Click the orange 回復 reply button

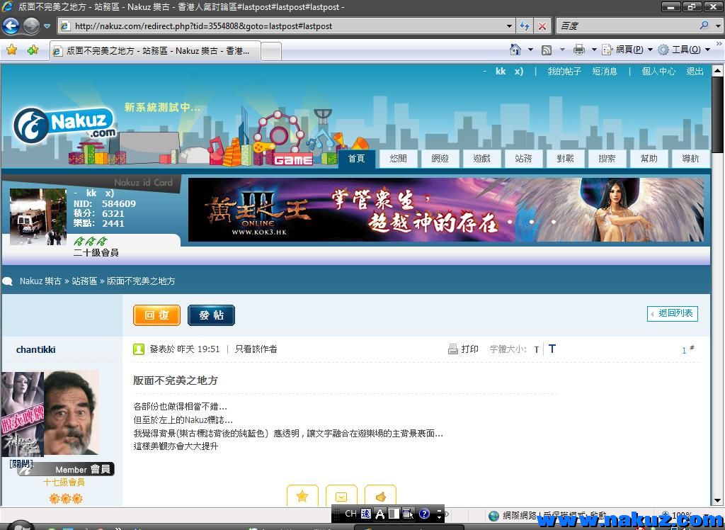point(156,315)
